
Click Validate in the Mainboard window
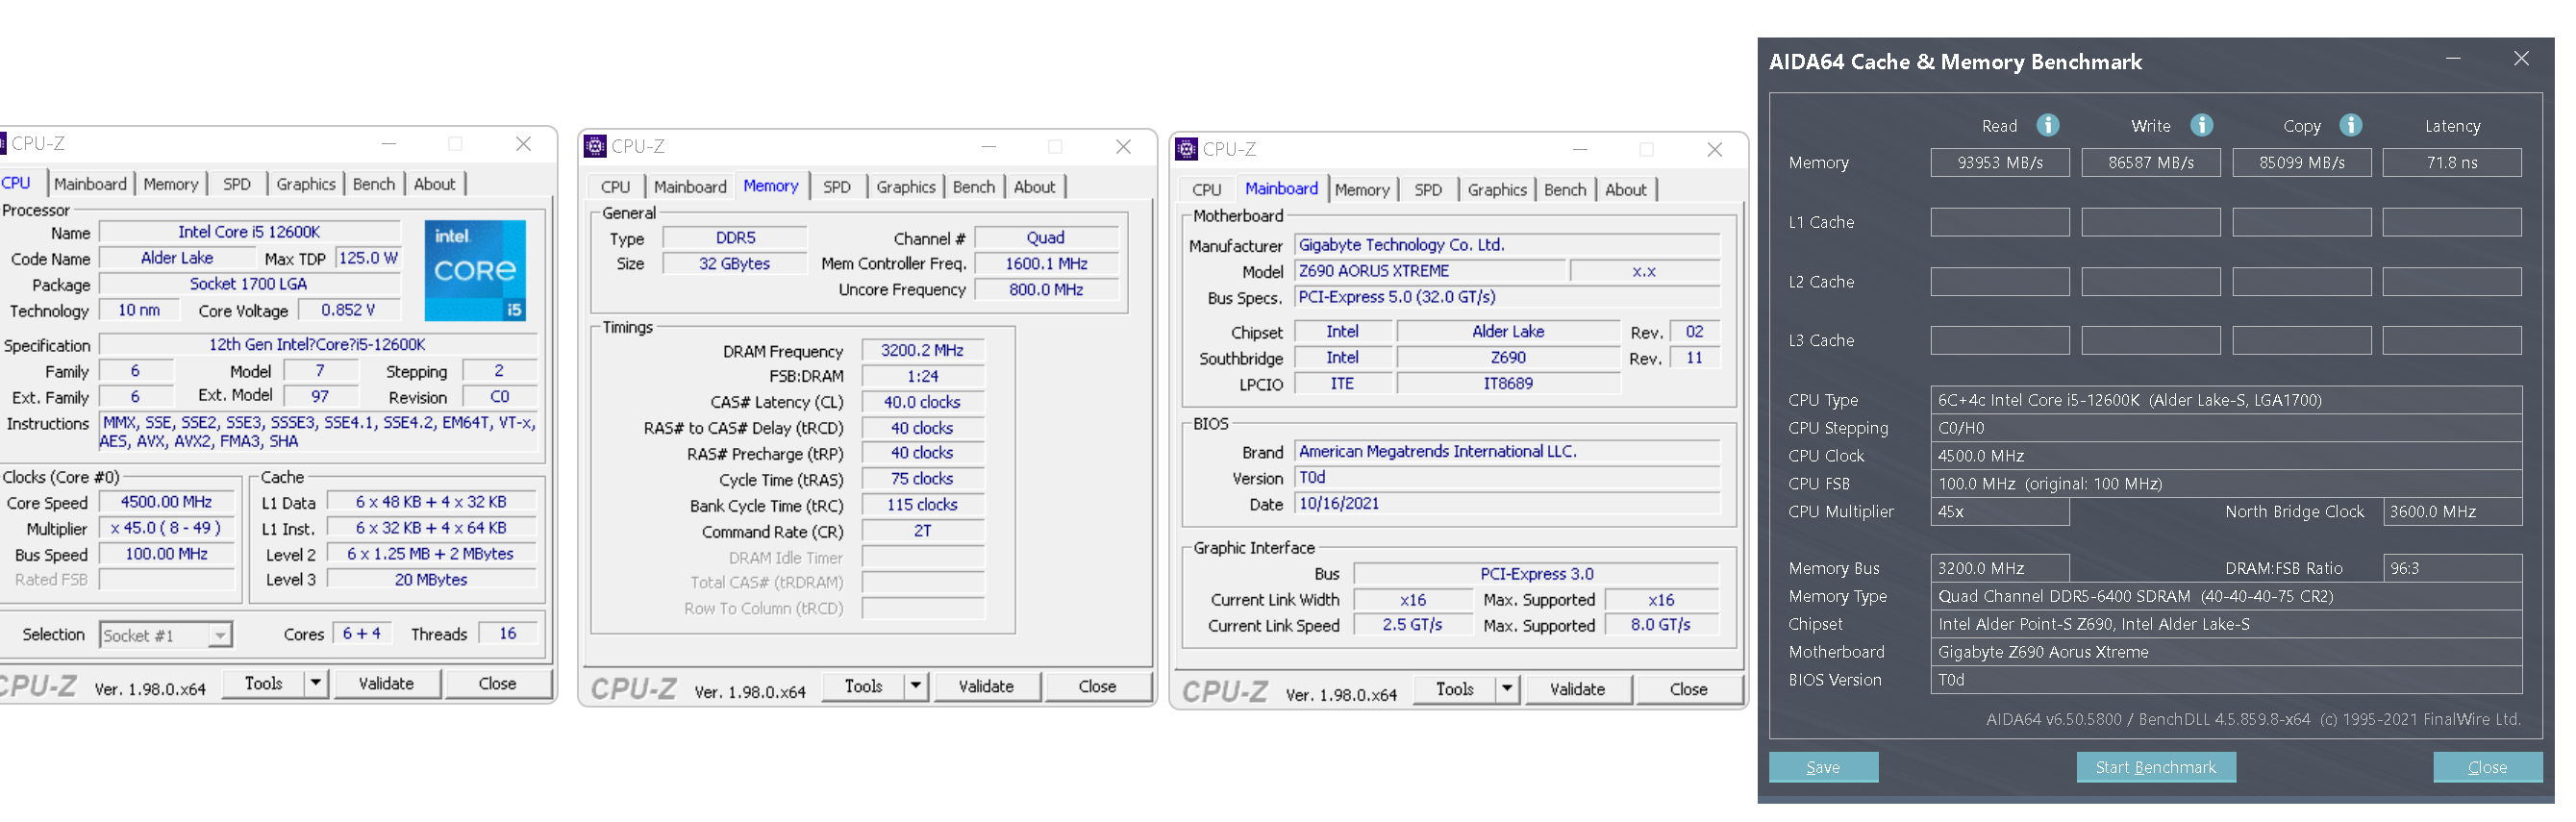1577,689
